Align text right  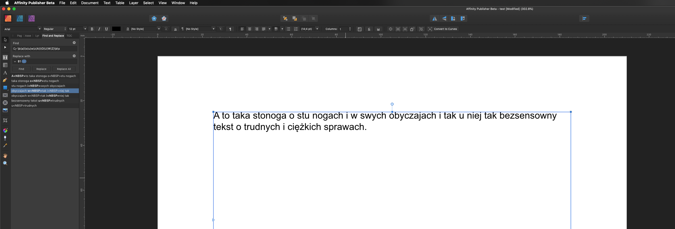(256, 29)
